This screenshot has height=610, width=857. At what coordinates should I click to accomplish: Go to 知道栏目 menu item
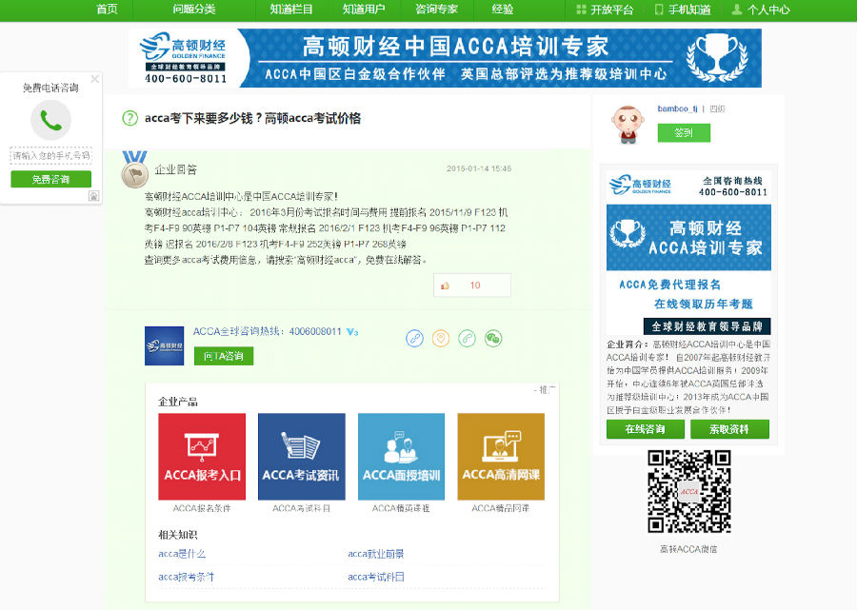click(291, 10)
